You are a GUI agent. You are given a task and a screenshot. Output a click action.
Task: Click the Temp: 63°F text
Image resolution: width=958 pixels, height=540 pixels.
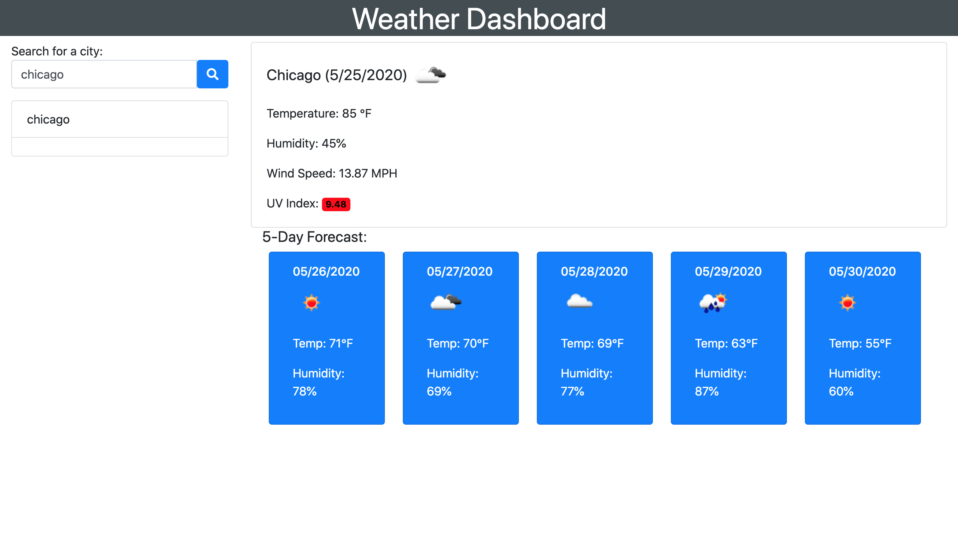pos(726,343)
